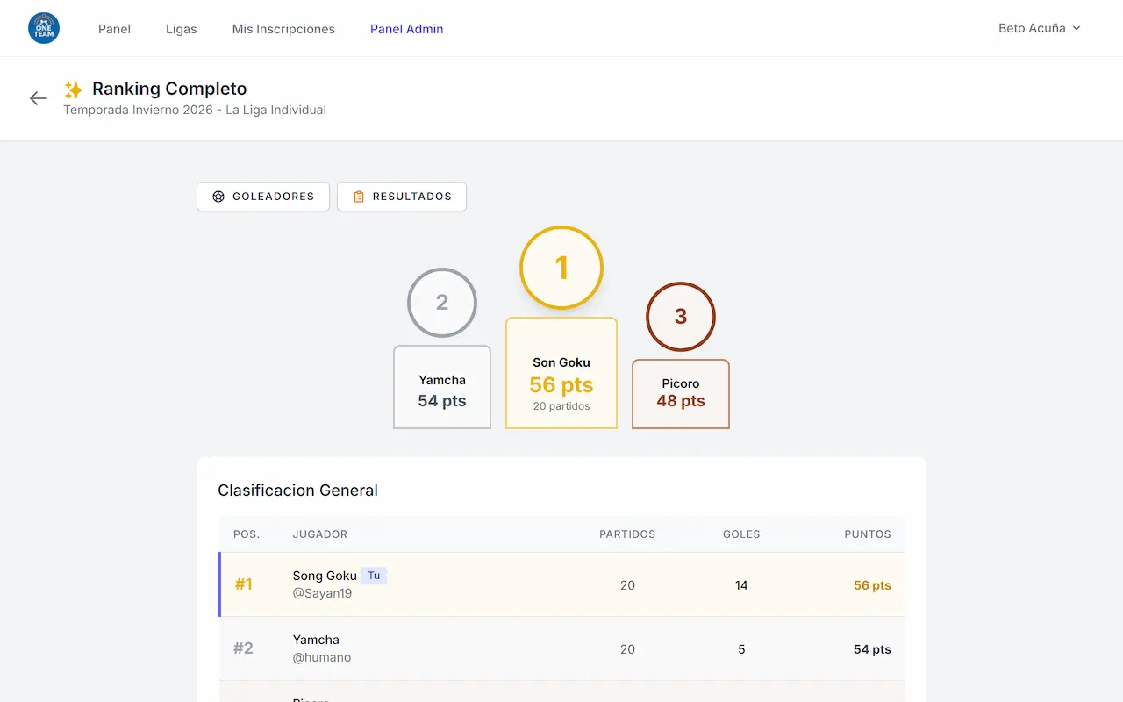Open the Goleadores button label
The image size is (1123, 702).
coord(273,197)
